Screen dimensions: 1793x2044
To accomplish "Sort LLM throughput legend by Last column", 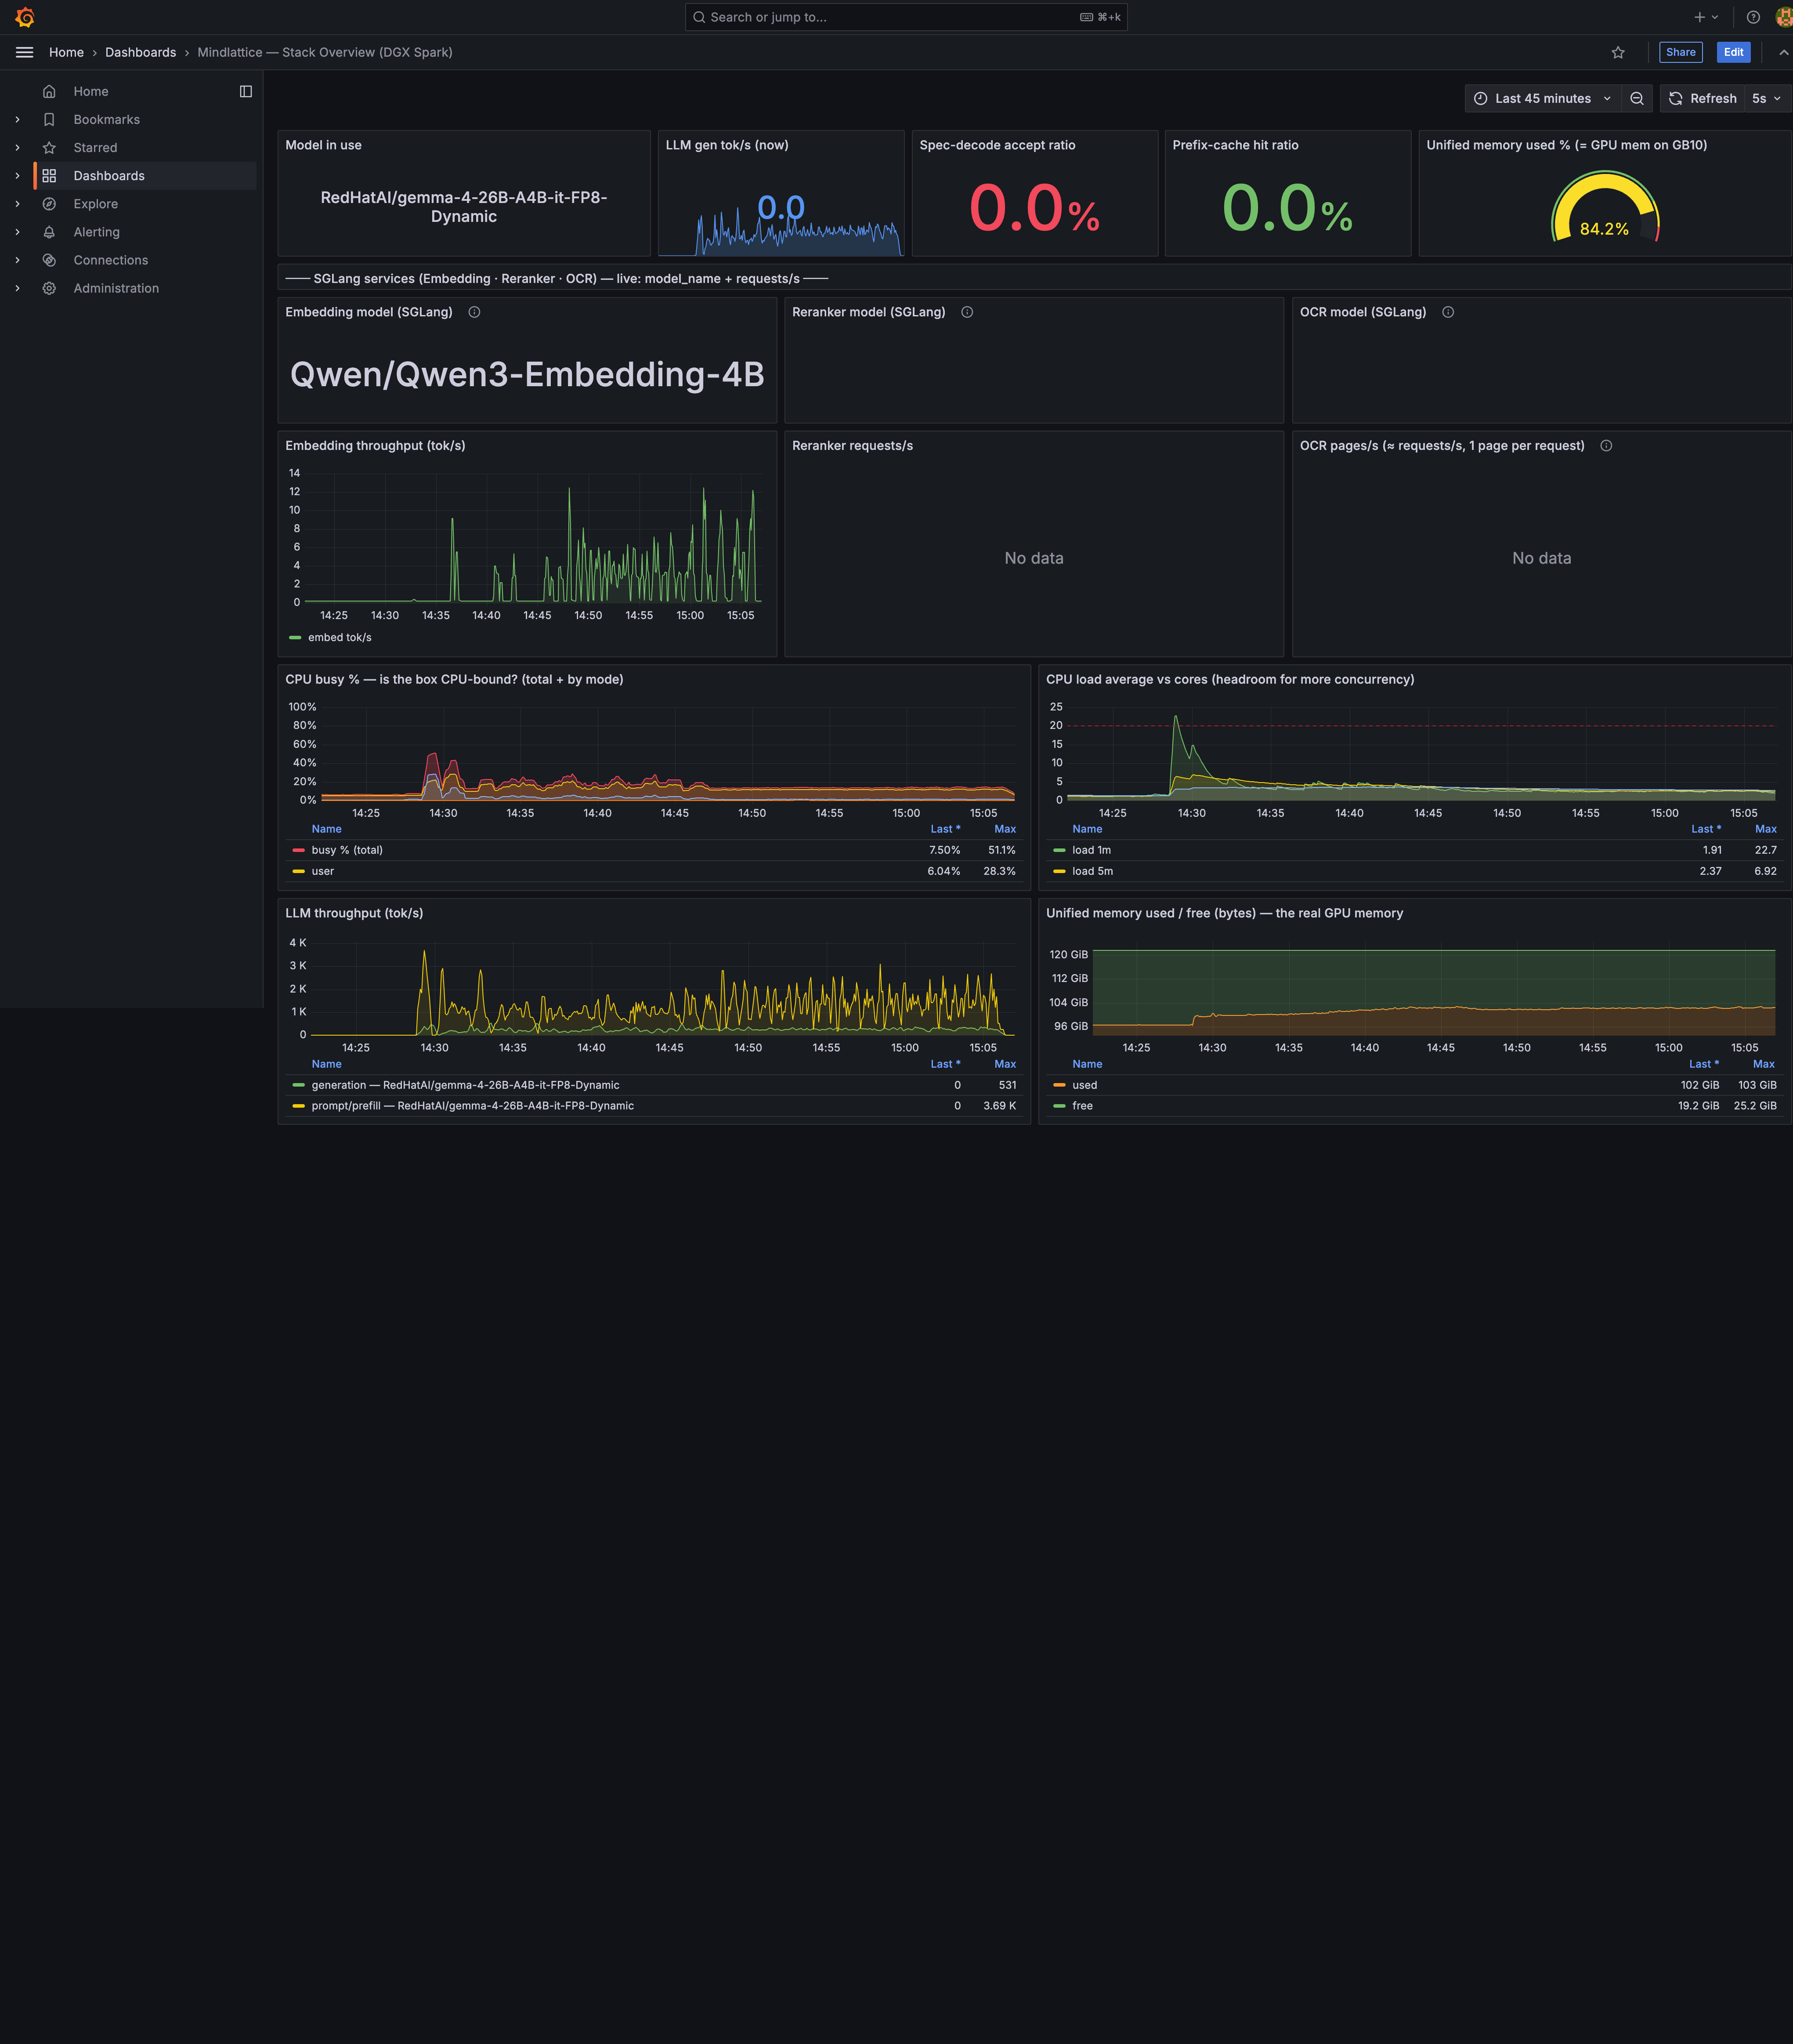I will click(x=944, y=1064).
